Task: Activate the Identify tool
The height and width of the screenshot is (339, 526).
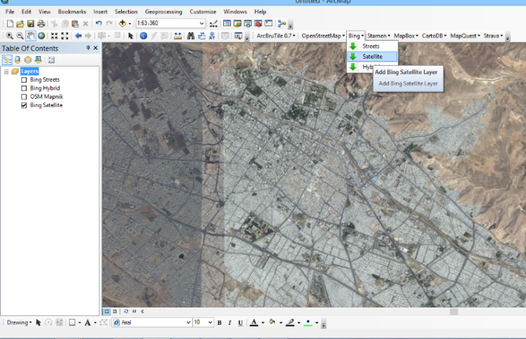Action: 143,36
